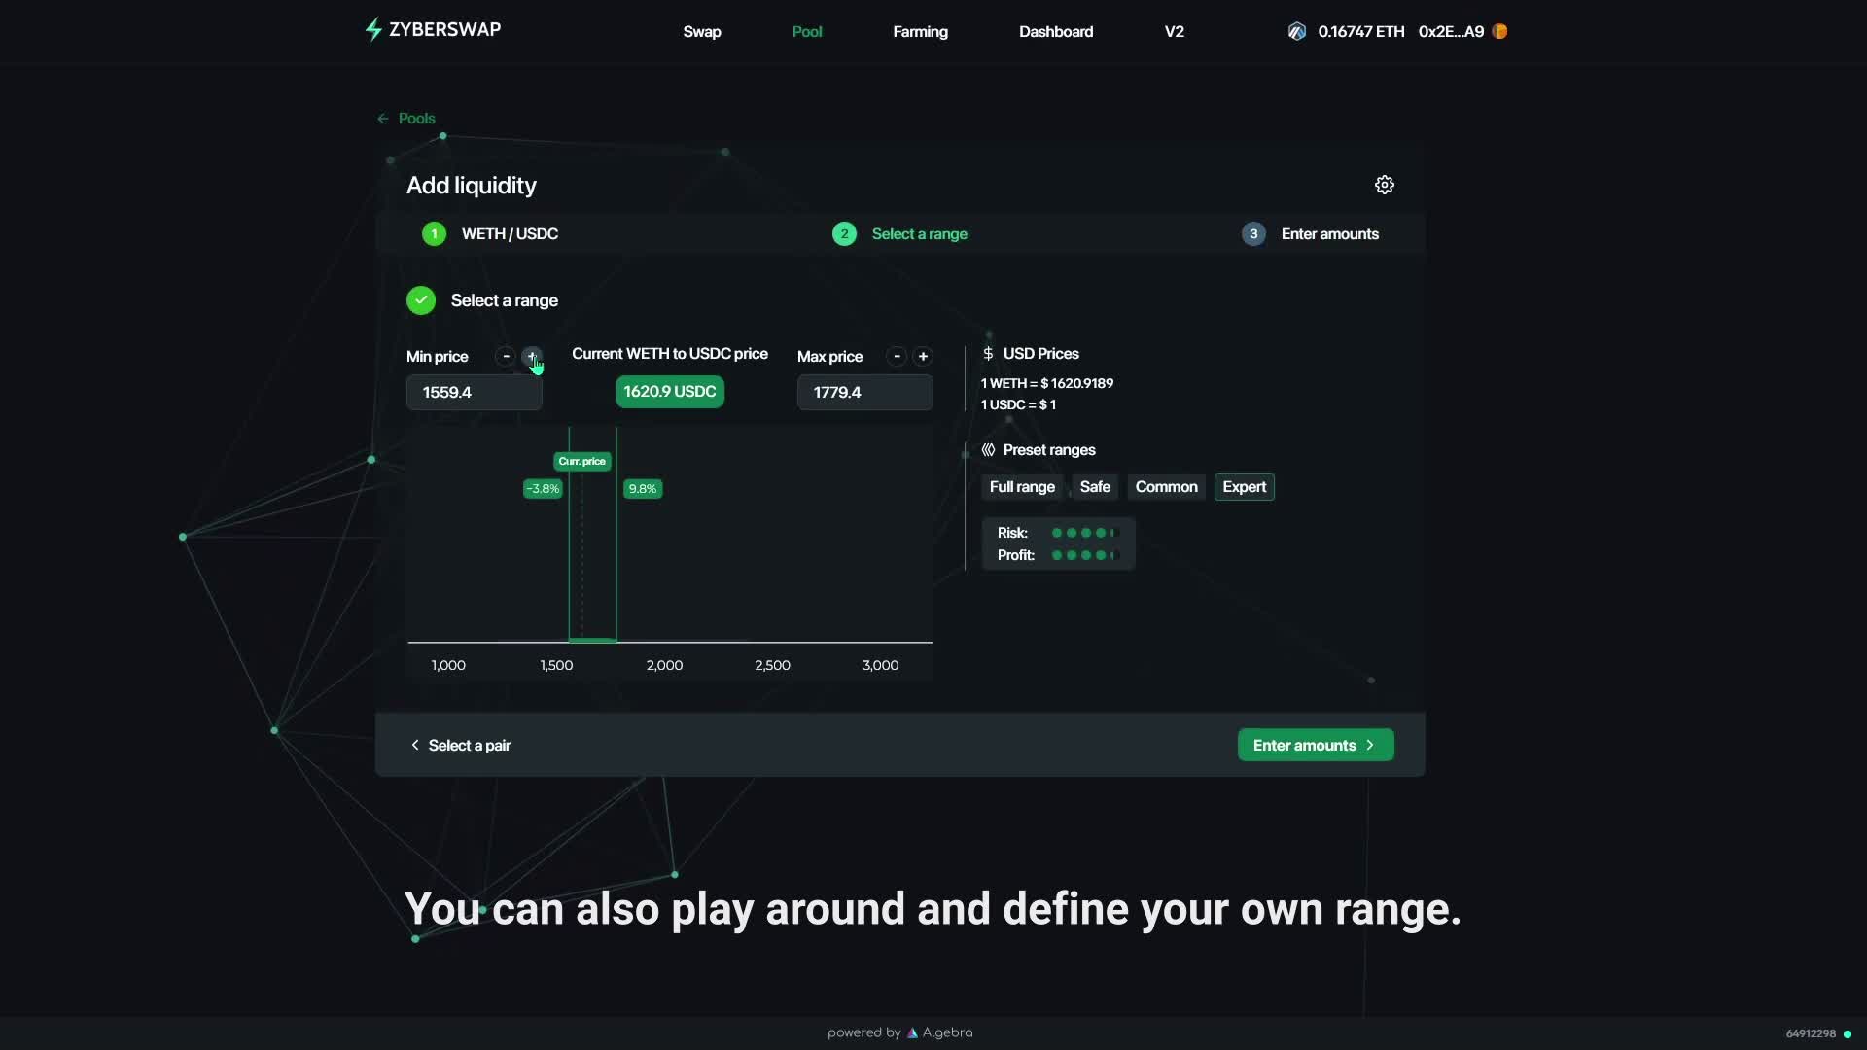The width and height of the screenshot is (1867, 1050).
Task: Select the Expert preset range
Action: (x=1244, y=487)
